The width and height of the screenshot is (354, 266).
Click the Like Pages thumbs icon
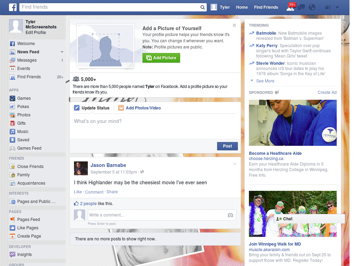click(12, 228)
